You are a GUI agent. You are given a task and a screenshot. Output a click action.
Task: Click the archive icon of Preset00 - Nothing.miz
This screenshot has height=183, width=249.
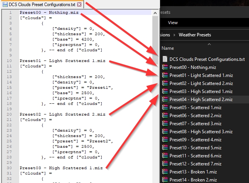pos(165,67)
